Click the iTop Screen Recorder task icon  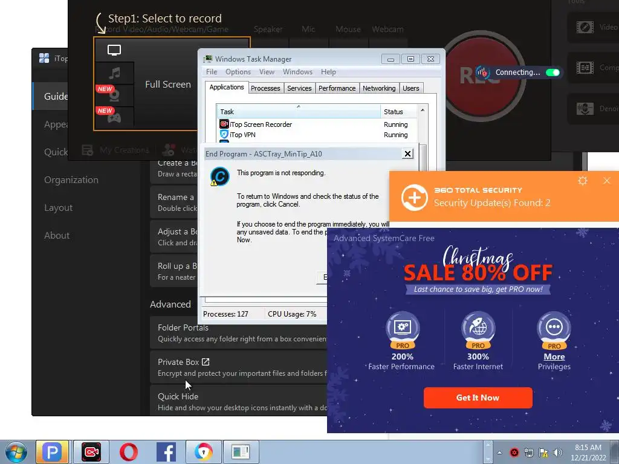click(x=224, y=124)
